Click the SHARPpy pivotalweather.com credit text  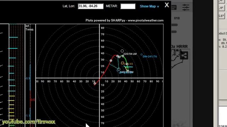(124, 20)
